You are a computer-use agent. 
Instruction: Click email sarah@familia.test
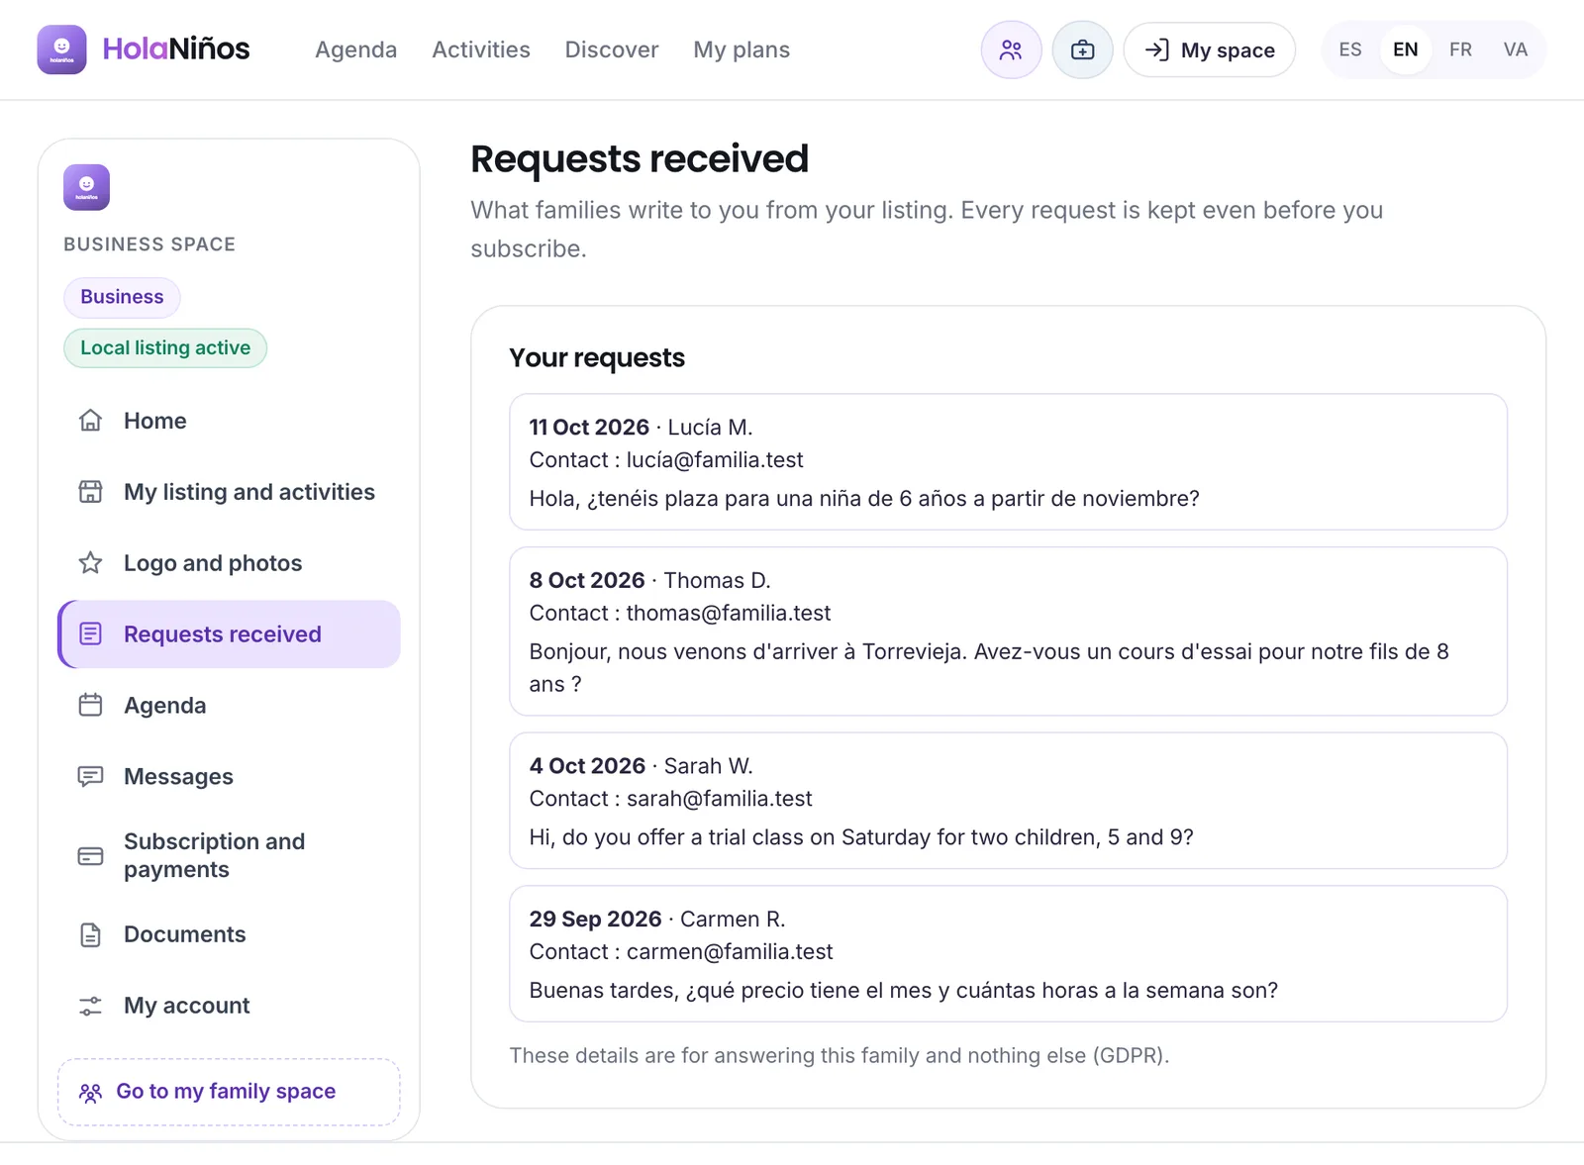[719, 799]
